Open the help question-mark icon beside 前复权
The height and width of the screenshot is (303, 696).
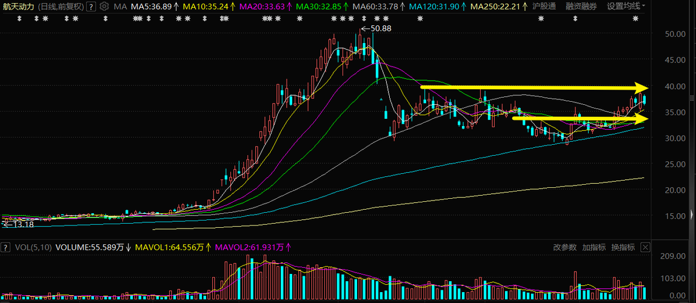coord(90,7)
